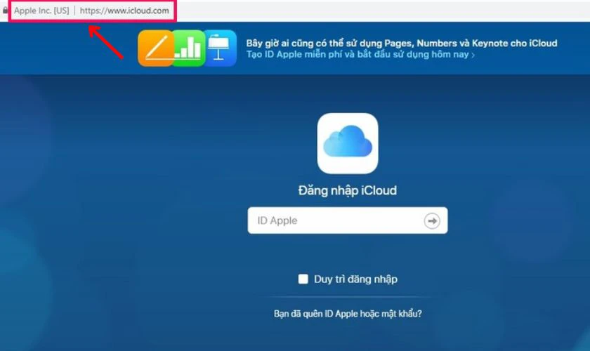Screen dimensions: 590x351
Task: Click the Đăng nhập iCloud heading
Action: click(x=347, y=190)
